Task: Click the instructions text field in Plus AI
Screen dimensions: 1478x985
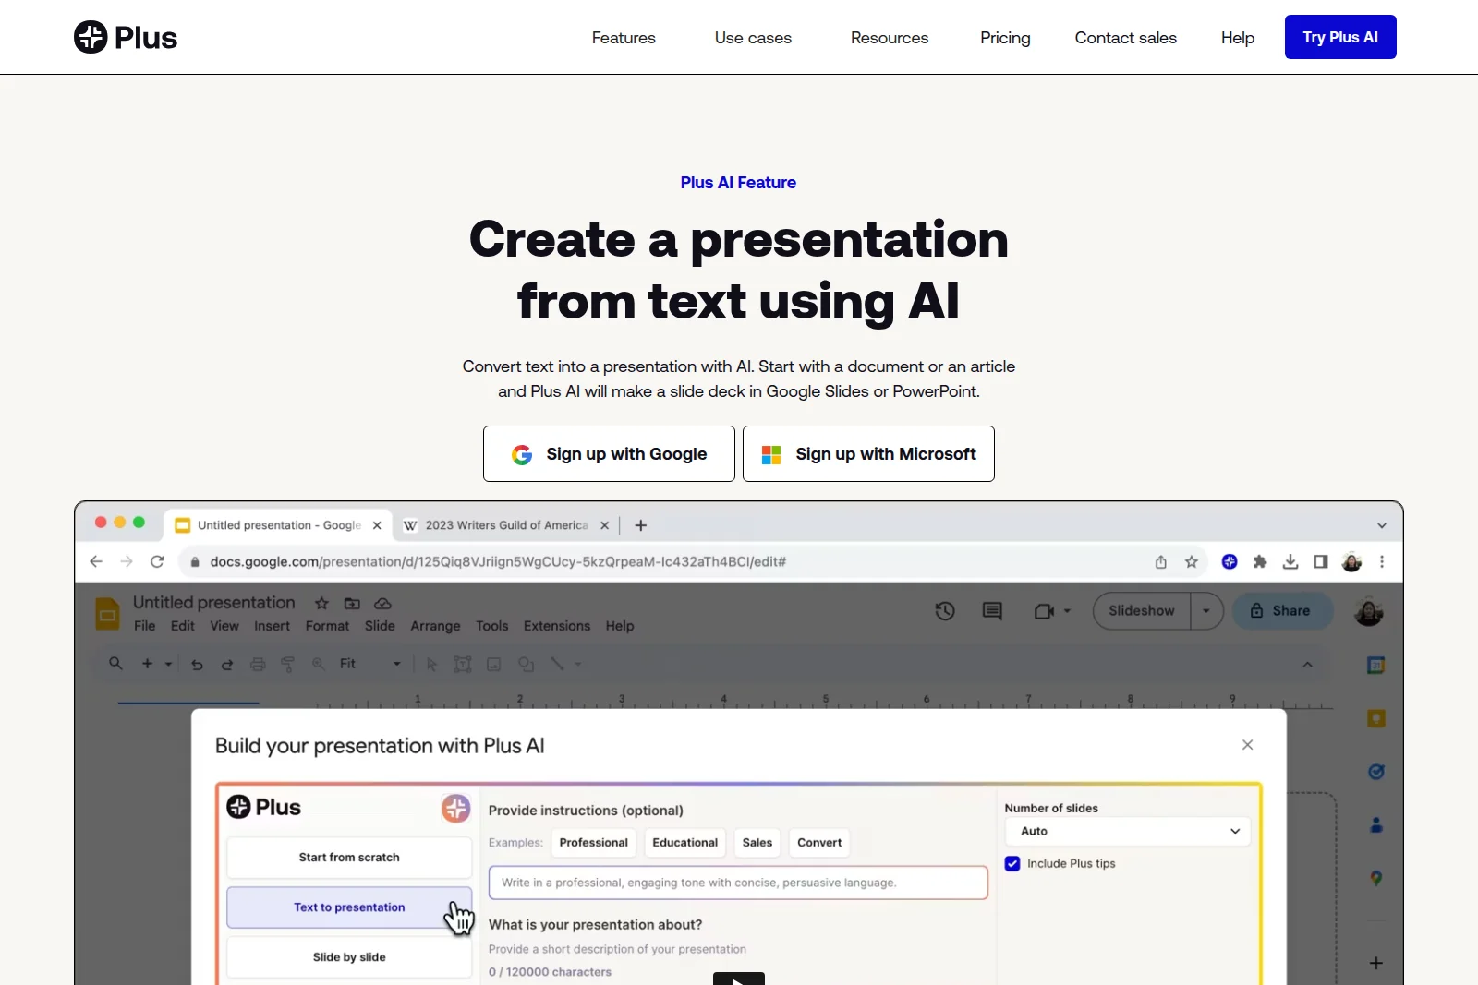Action: point(738,883)
